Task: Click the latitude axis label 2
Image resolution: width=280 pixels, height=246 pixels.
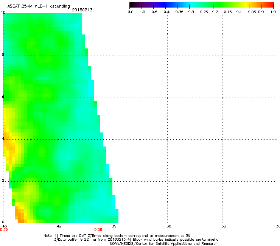Action: click(x=3, y=181)
